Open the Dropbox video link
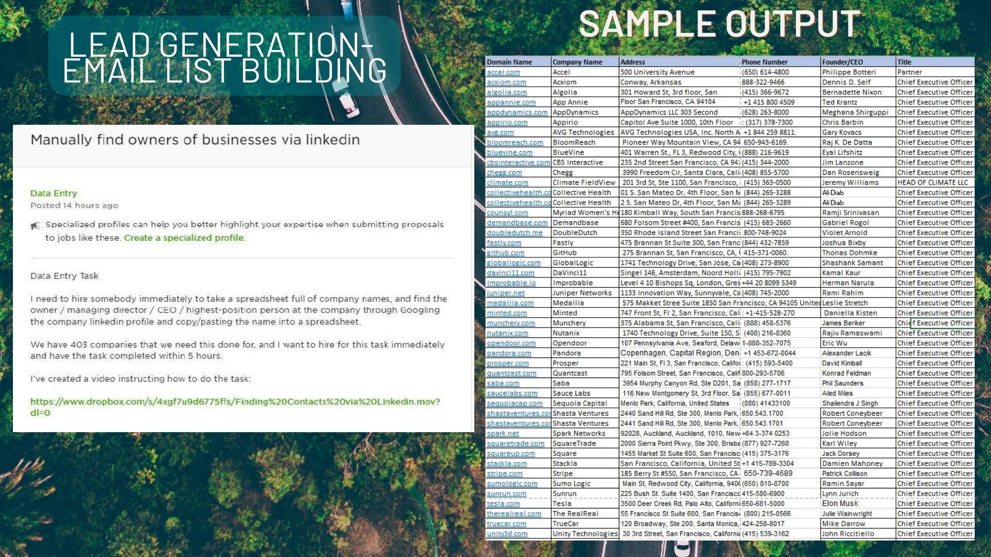Viewport: 991px width, 557px height. click(x=235, y=402)
